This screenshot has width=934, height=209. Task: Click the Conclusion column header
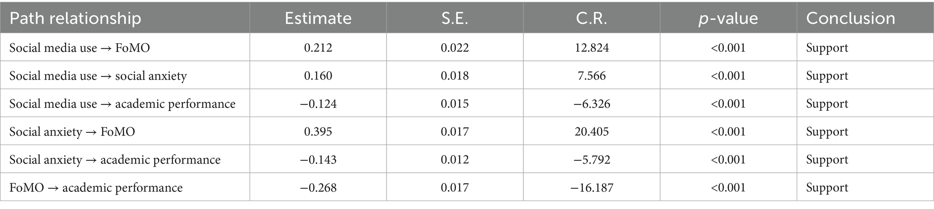850,18
